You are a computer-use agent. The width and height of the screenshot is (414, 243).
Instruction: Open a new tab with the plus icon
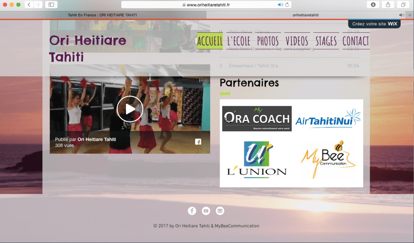point(411,14)
